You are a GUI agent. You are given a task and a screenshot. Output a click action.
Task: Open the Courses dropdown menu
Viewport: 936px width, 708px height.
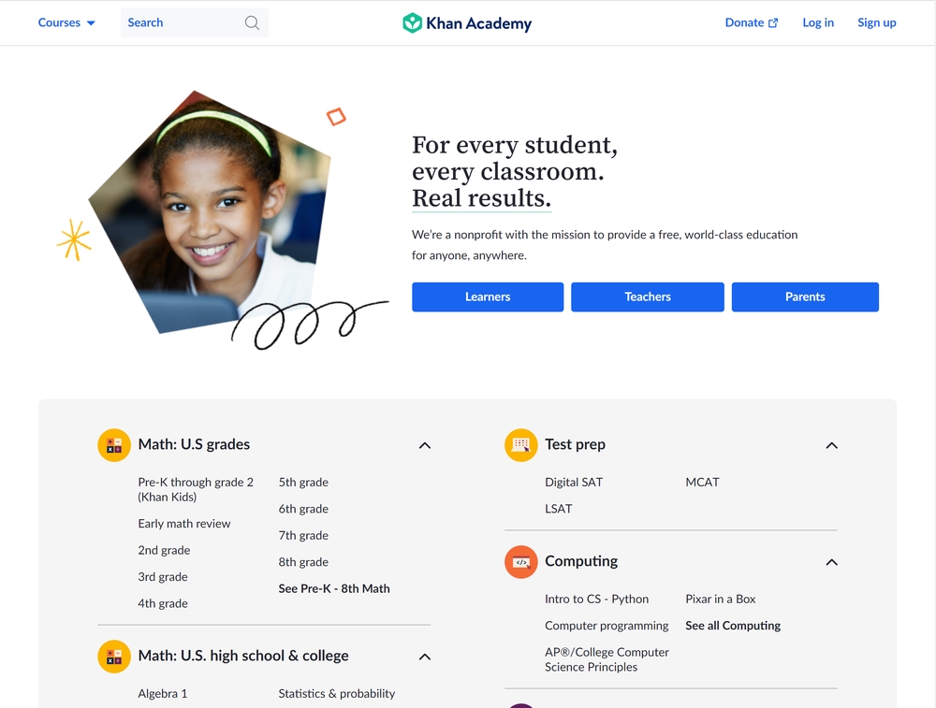66,22
